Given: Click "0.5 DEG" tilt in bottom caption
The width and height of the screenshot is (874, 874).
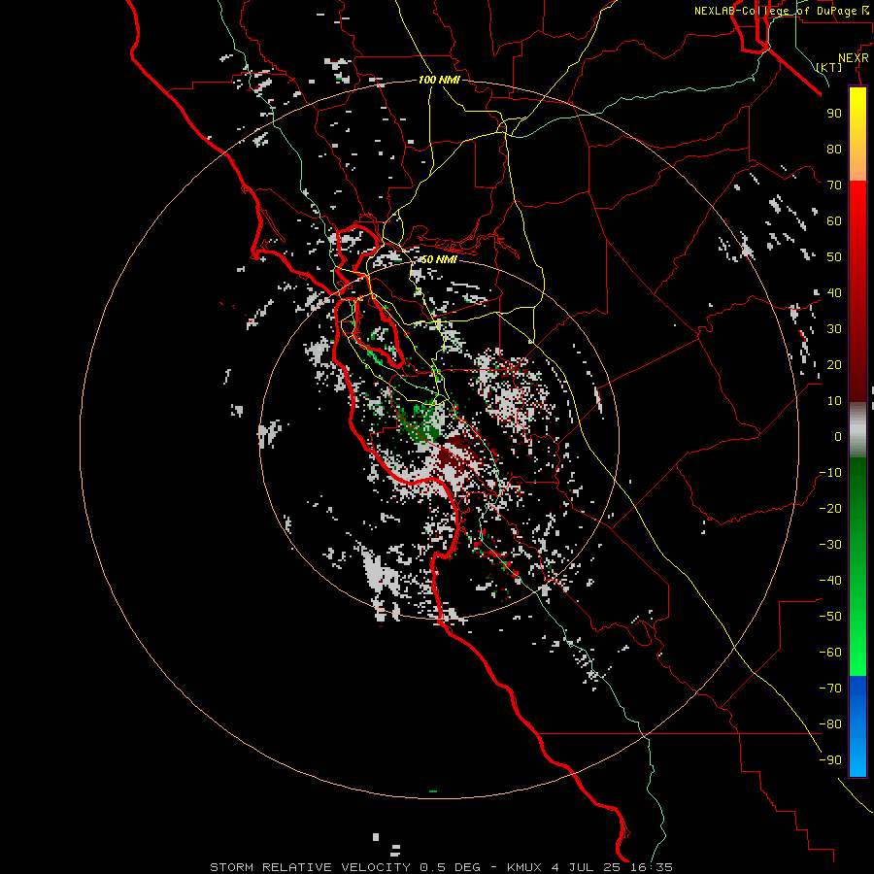Looking at the screenshot, I should [450, 867].
